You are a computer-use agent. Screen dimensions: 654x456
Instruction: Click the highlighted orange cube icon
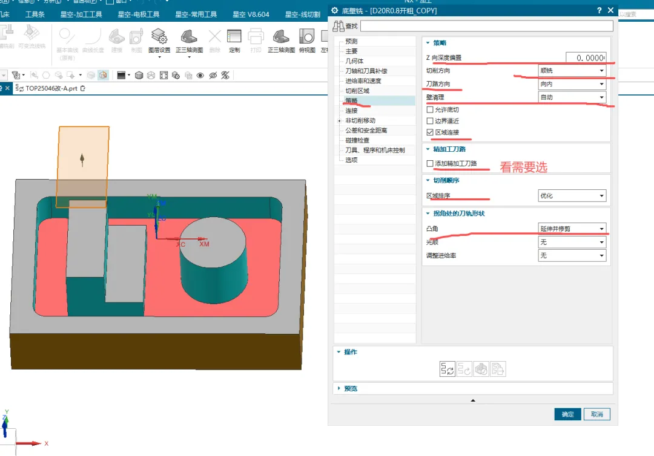point(103,75)
